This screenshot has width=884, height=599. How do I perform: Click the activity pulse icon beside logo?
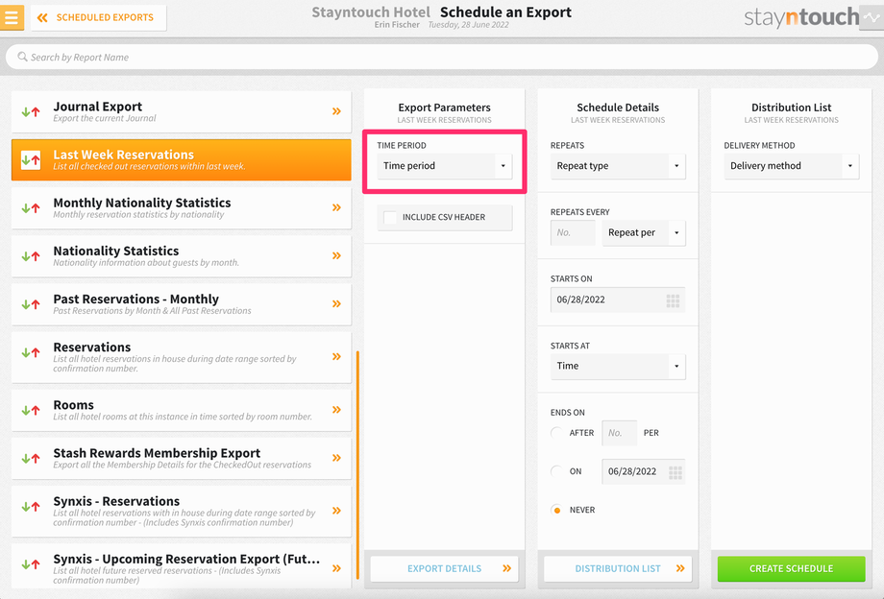872,17
